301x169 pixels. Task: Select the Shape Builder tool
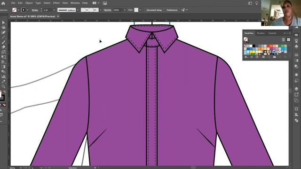point(3,52)
